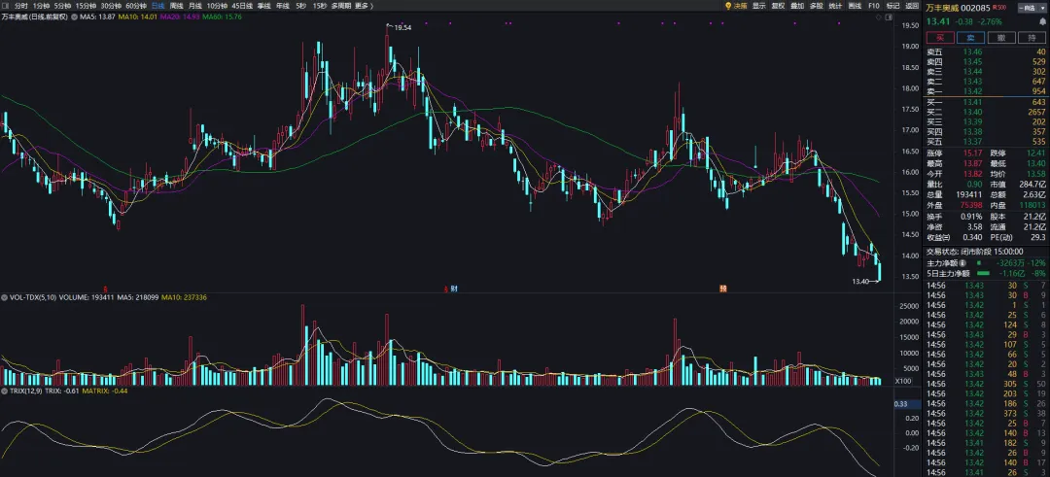Click the blue B1 event marker
Screen dimensions: 1050x477
(454, 289)
